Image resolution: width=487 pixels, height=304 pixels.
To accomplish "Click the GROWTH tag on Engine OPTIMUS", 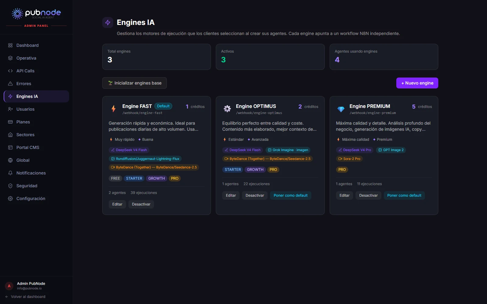I will tap(255, 170).
